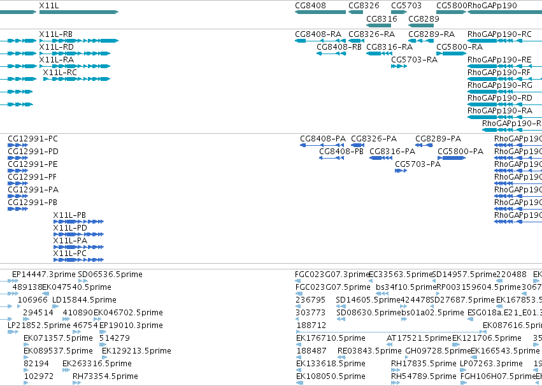
Task: Choose EST label RH73354.5prime
Action: pyautogui.click(x=105, y=376)
